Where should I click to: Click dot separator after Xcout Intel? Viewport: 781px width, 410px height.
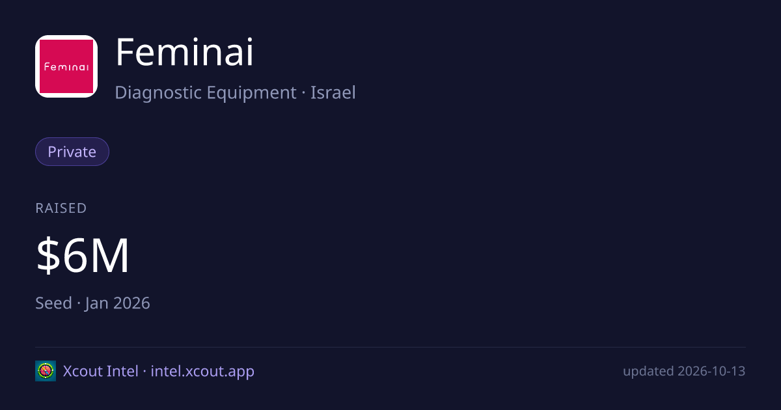(144, 372)
